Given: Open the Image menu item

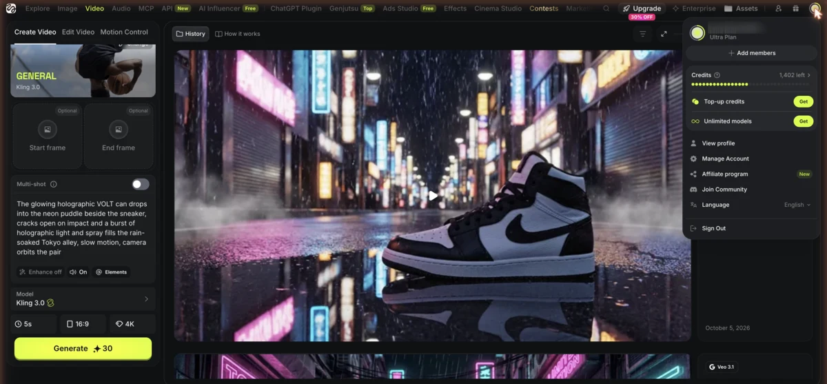Looking at the screenshot, I should tap(68, 9).
